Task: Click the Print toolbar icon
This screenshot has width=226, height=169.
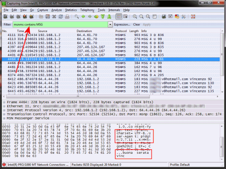Action: (x=67, y=17)
